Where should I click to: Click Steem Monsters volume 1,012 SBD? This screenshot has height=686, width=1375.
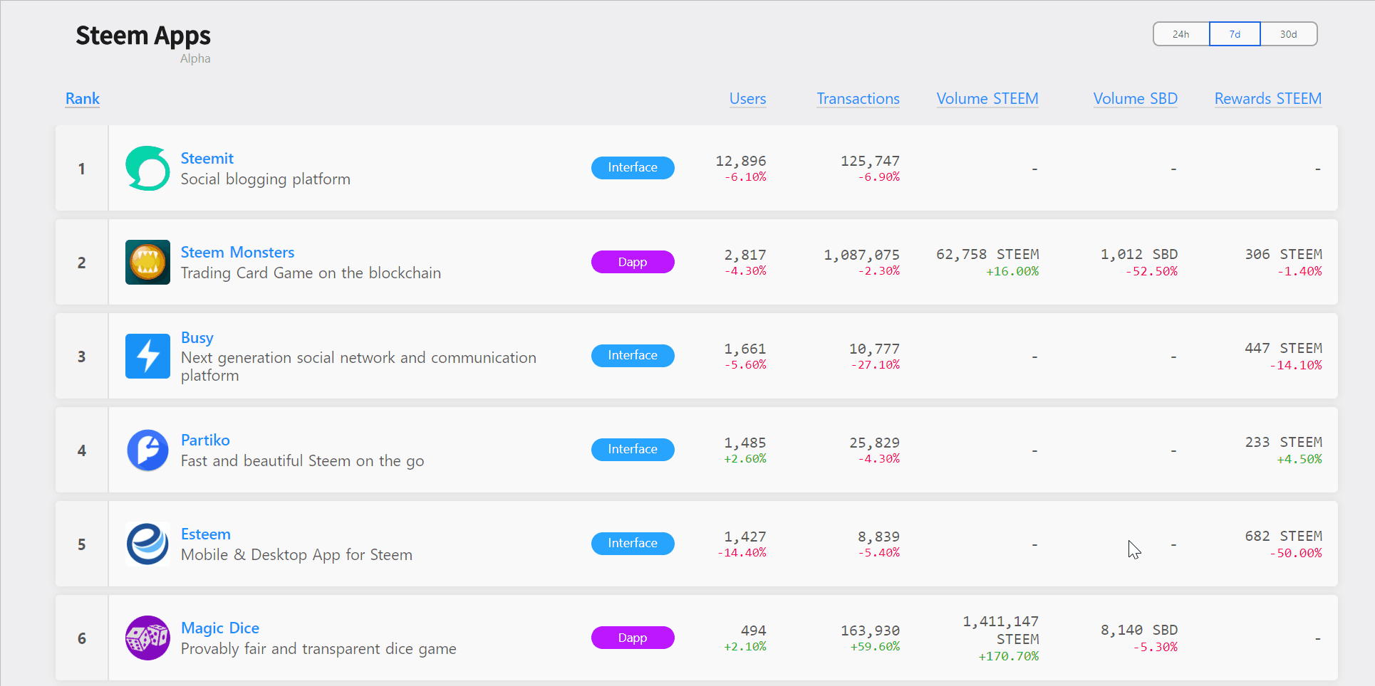pyautogui.click(x=1139, y=255)
